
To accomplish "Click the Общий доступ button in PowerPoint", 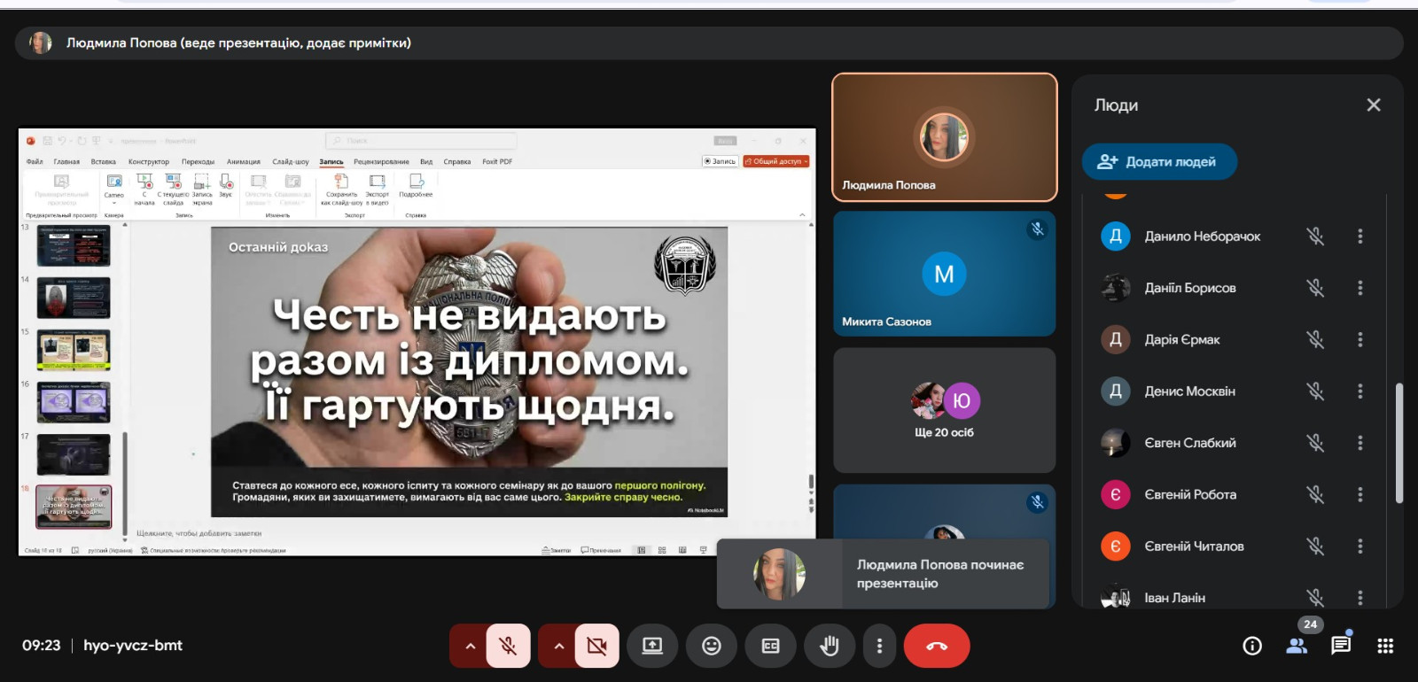I will (x=776, y=161).
